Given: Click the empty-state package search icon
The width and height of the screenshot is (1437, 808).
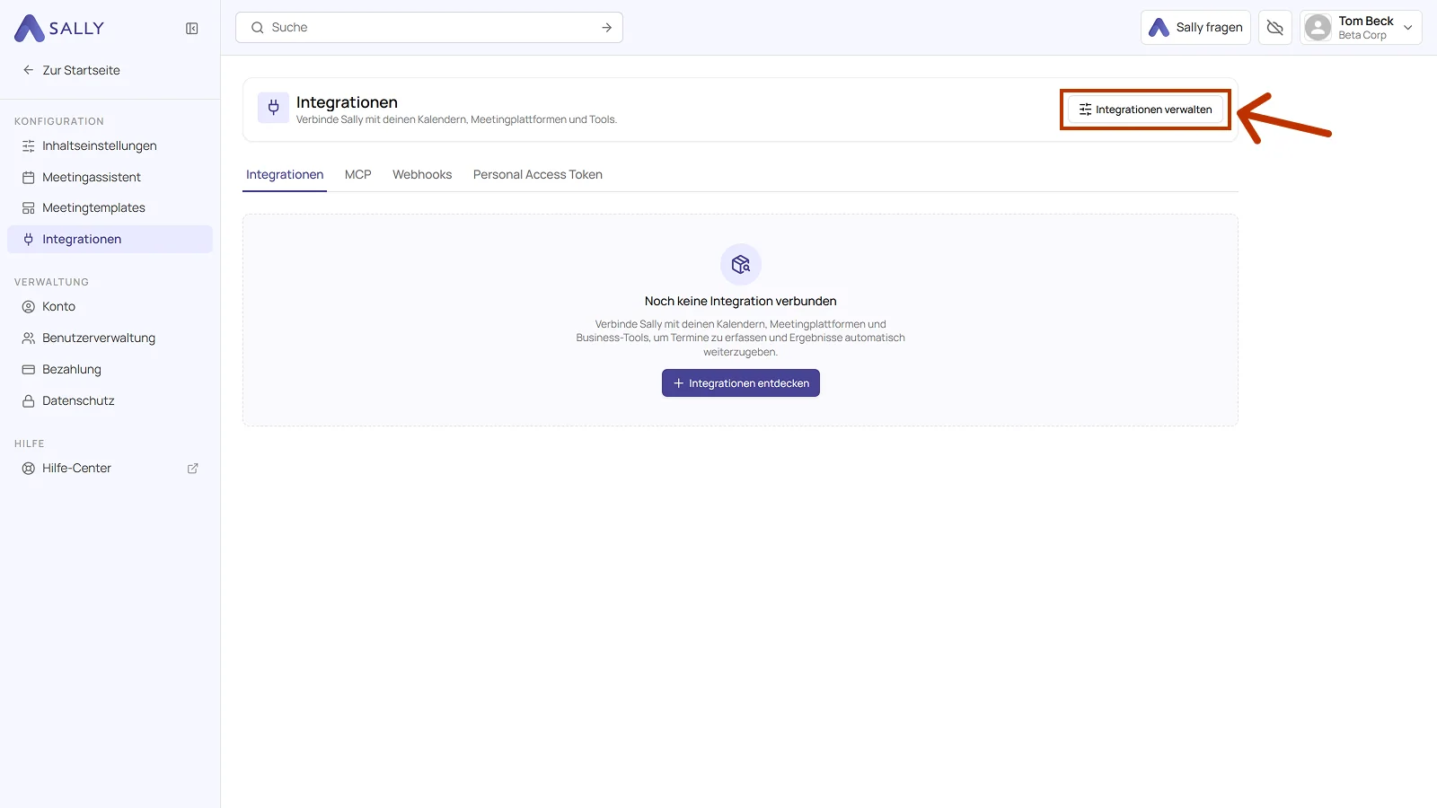Looking at the screenshot, I should pyautogui.click(x=741, y=264).
